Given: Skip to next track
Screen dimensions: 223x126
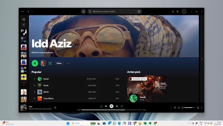Looking at the screenshot, I should [117, 106].
